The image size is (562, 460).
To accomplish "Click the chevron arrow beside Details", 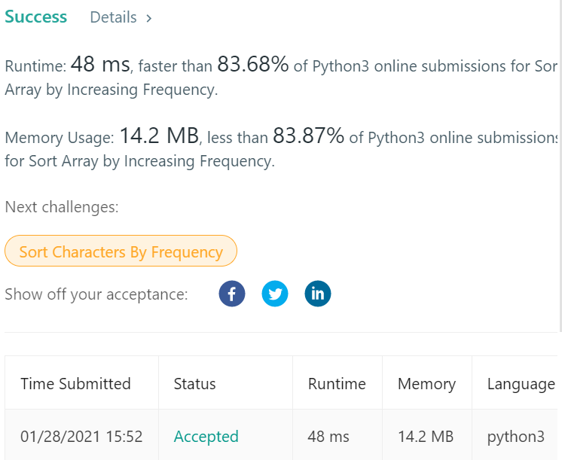I will click(149, 18).
